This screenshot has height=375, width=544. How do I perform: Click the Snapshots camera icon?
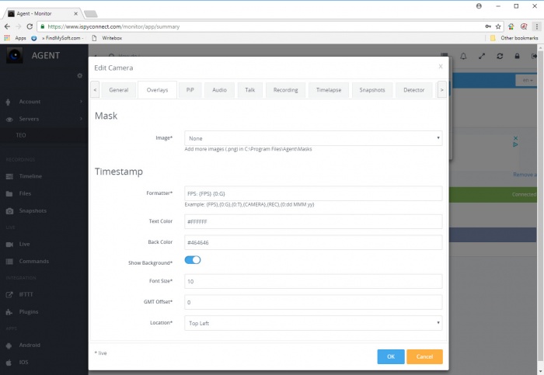click(x=9, y=211)
